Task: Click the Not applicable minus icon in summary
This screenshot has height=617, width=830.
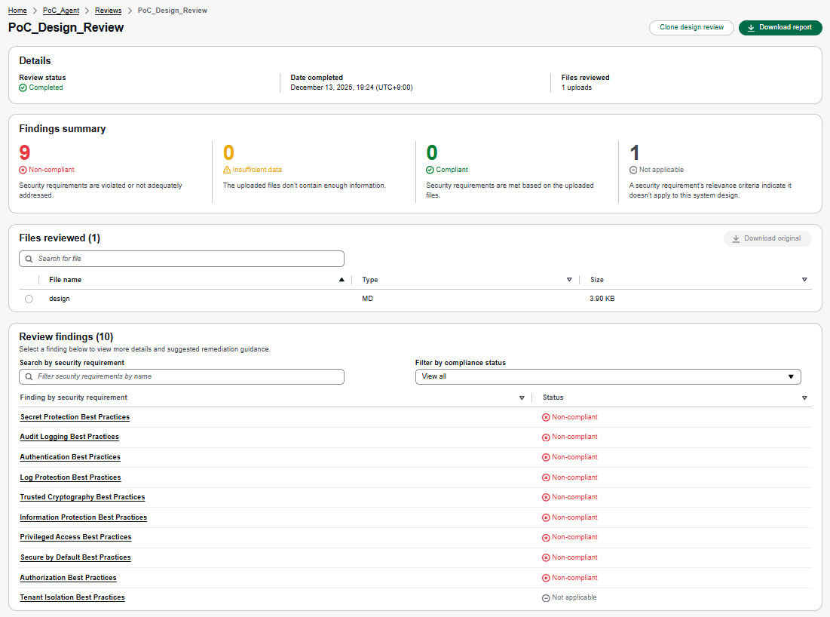Action: tap(633, 170)
